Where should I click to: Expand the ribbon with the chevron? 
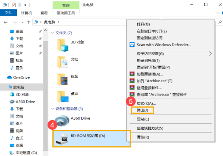218,13
